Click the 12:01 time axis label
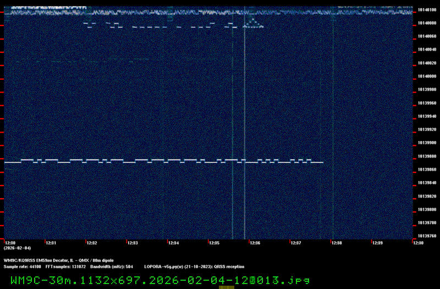 click(50, 243)
